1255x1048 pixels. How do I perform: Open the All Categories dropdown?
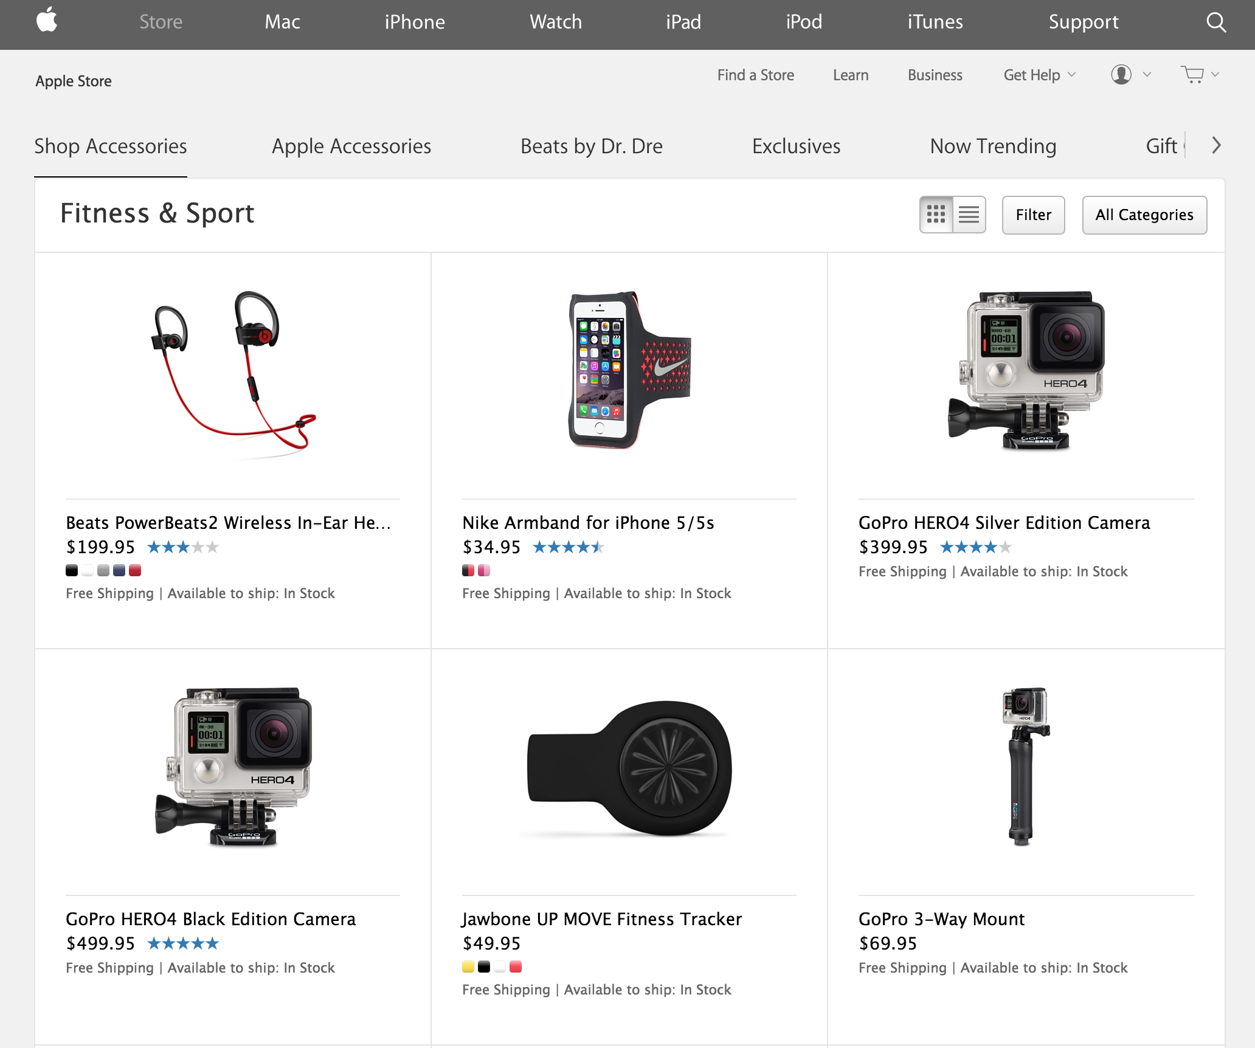click(1144, 215)
